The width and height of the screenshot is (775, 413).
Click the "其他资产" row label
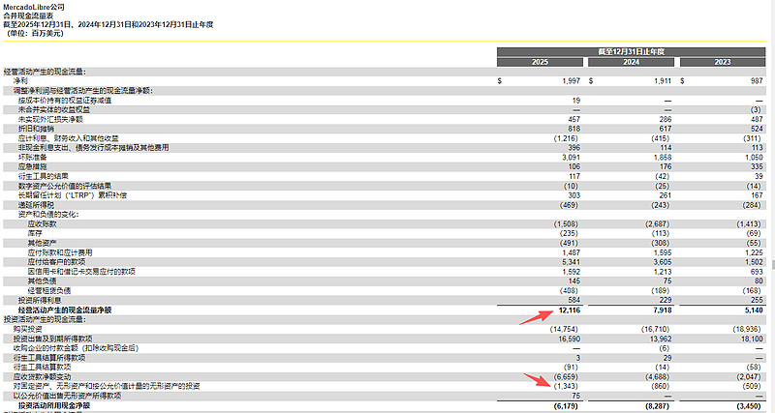coord(42,244)
